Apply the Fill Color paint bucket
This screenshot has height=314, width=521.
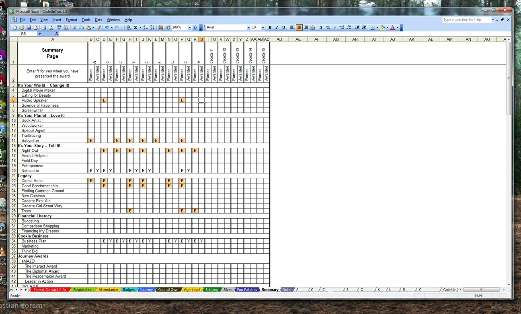382,28
